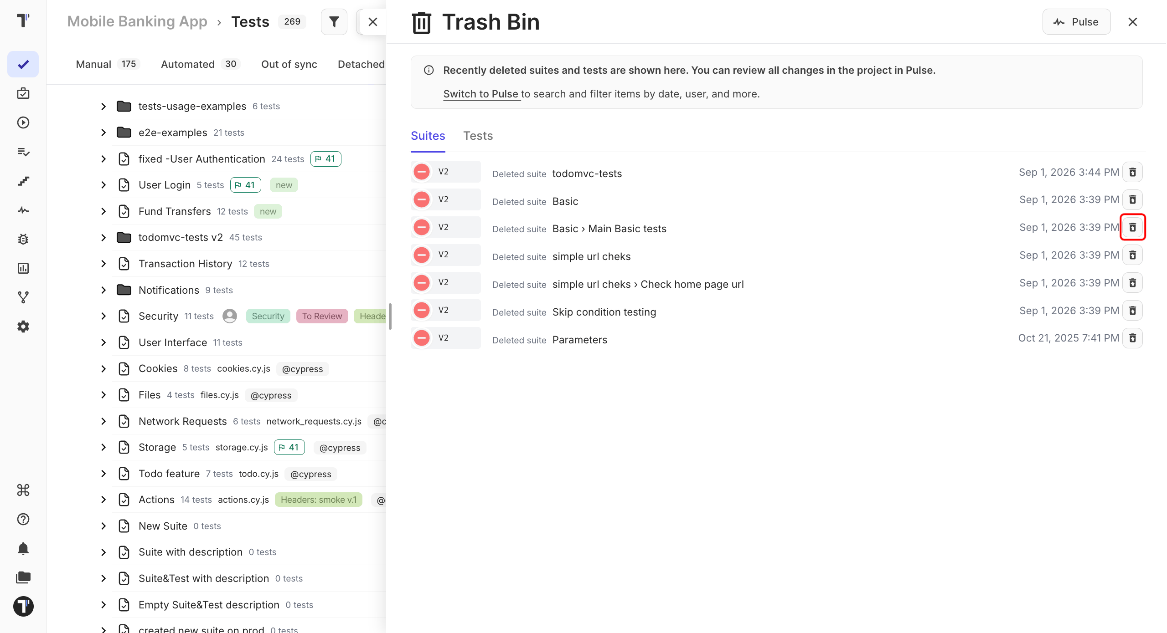Screen dimensions: 1167x633
Task: Open the help question mark icon
Action: click(x=23, y=519)
